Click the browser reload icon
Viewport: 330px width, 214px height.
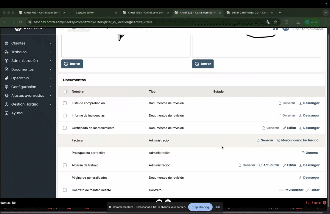21,22
